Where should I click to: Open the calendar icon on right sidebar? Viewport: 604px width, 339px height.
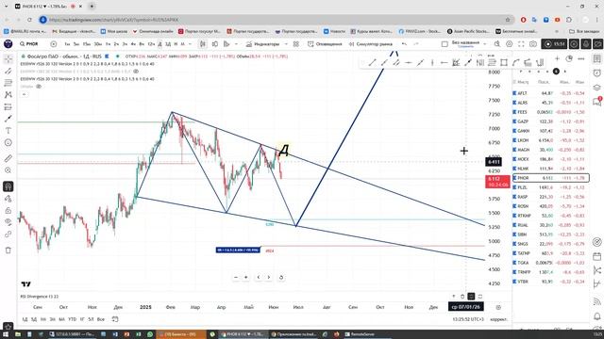[597, 256]
